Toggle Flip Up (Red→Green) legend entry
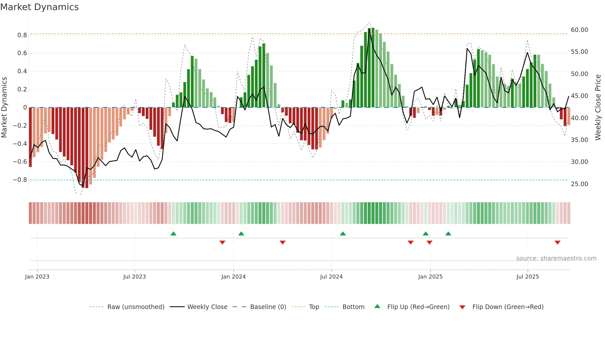Viewport: 605px width, 340px height. click(x=412, y=307)
